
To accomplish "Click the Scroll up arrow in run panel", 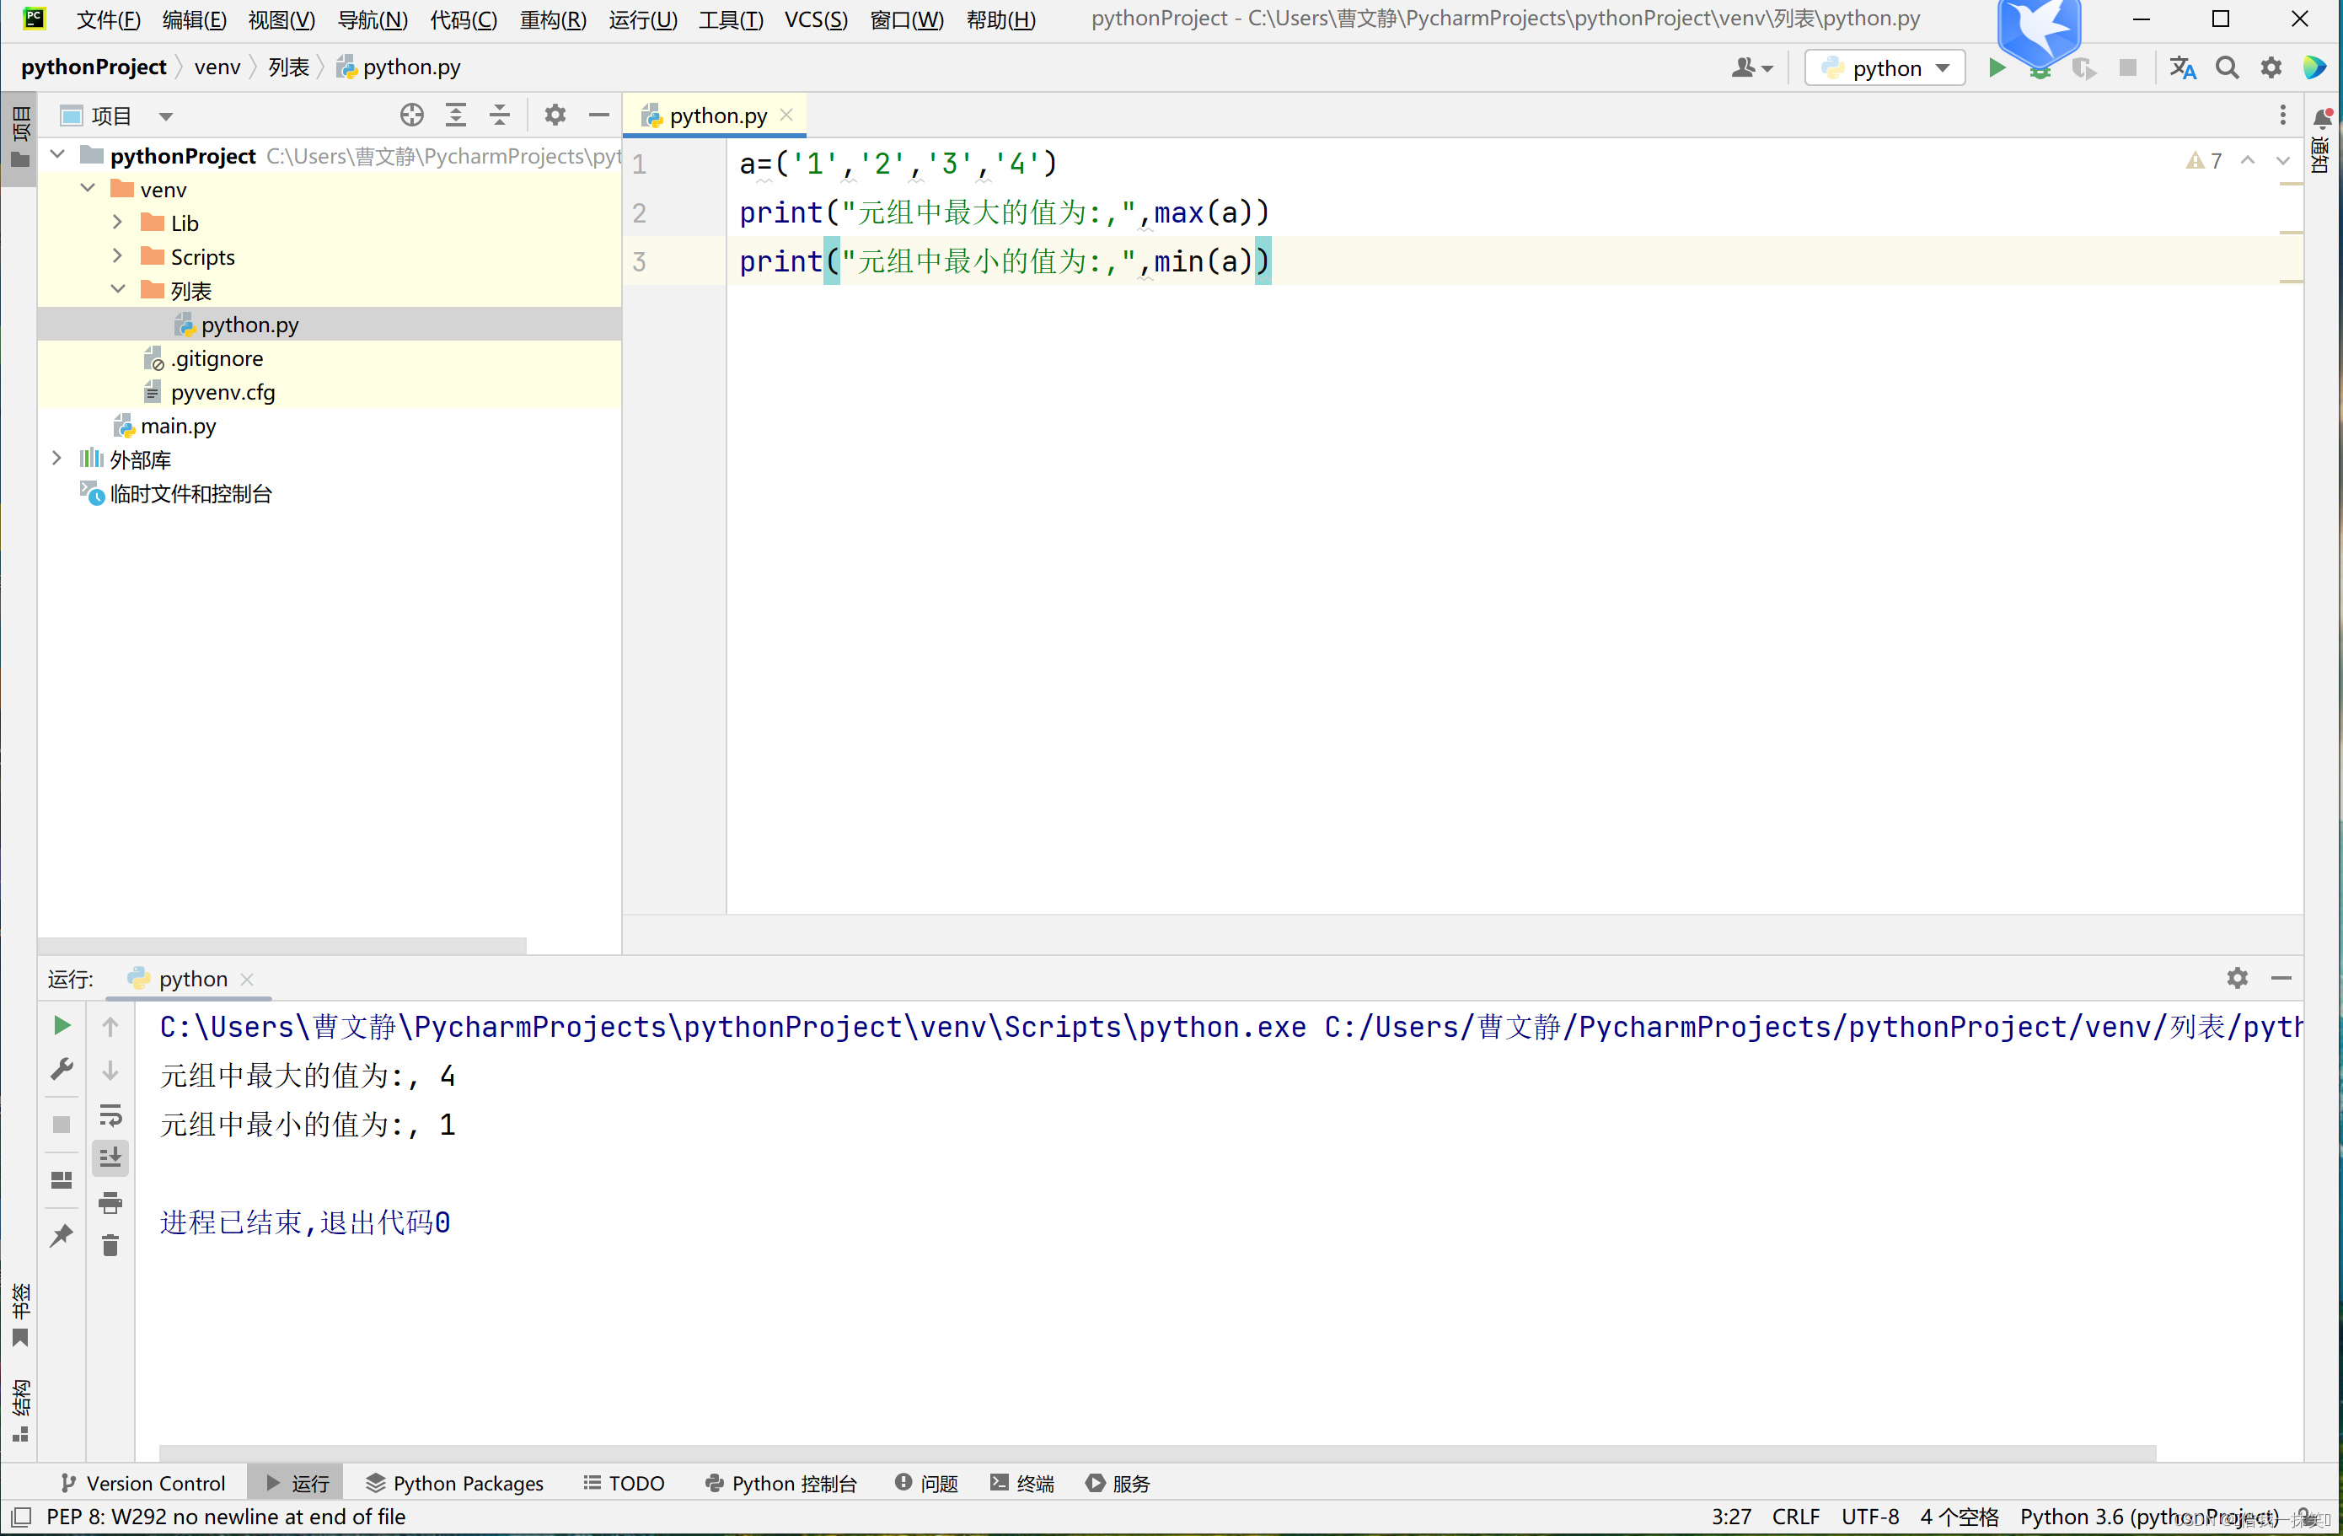I will pyautogui.click(x=110, y=1025).
